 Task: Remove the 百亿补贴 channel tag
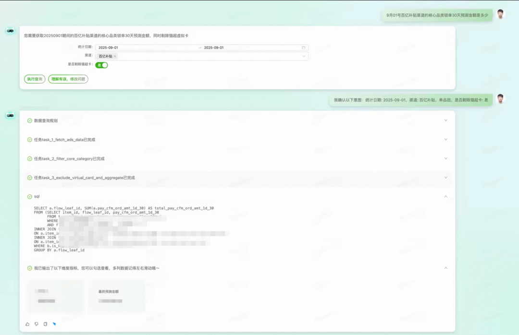115,56
